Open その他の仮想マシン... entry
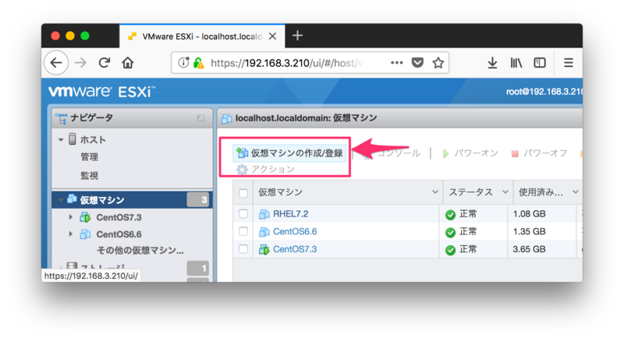The width and height of the screenshot is (624, 341). pos(140,251)
